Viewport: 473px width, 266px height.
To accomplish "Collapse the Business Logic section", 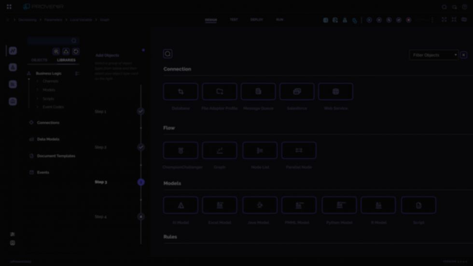I will point(28,73).
